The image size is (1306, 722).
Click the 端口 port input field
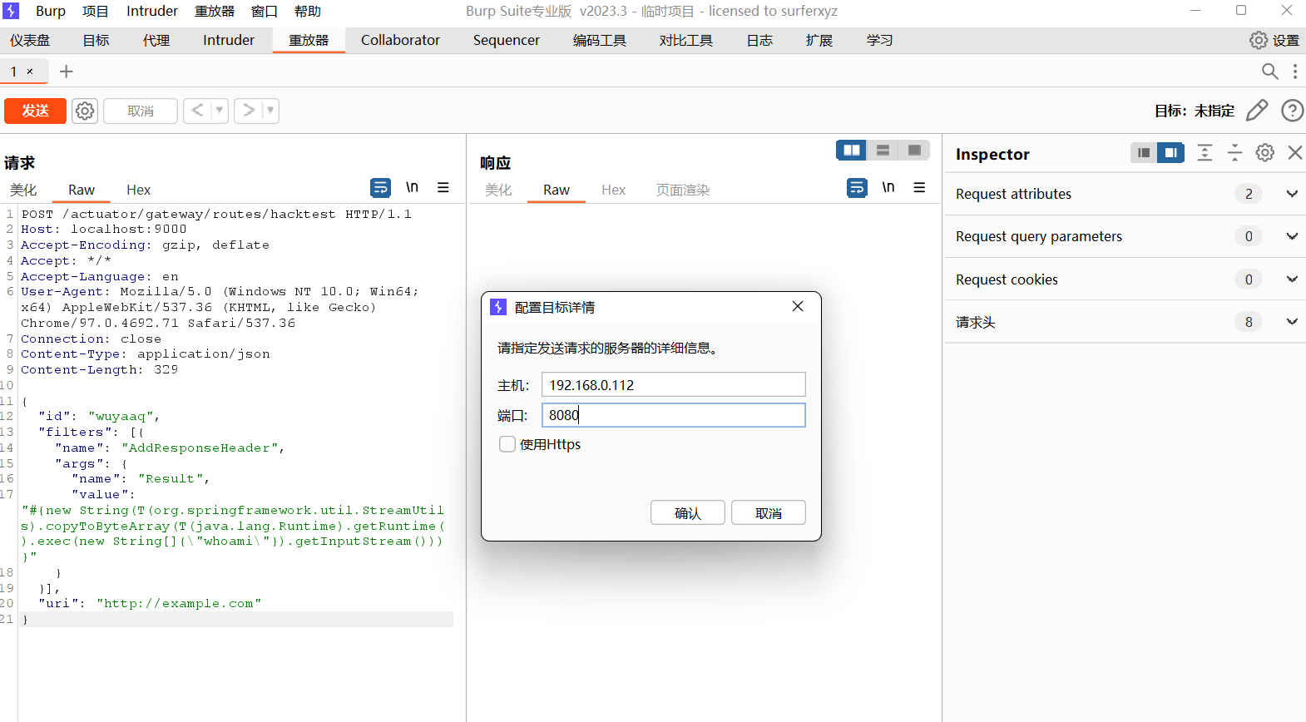674,415
